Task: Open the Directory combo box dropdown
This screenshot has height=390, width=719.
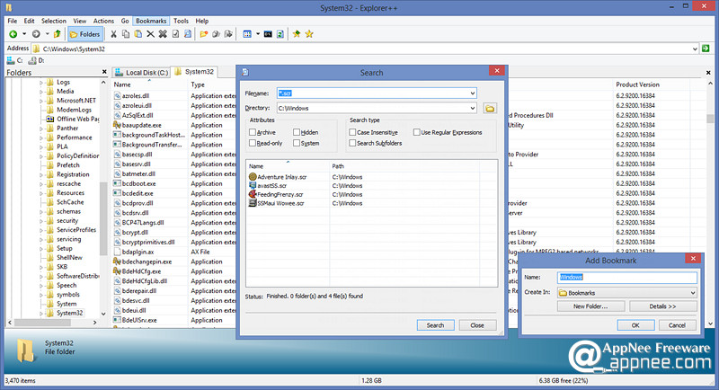Action: coord(473,108)
